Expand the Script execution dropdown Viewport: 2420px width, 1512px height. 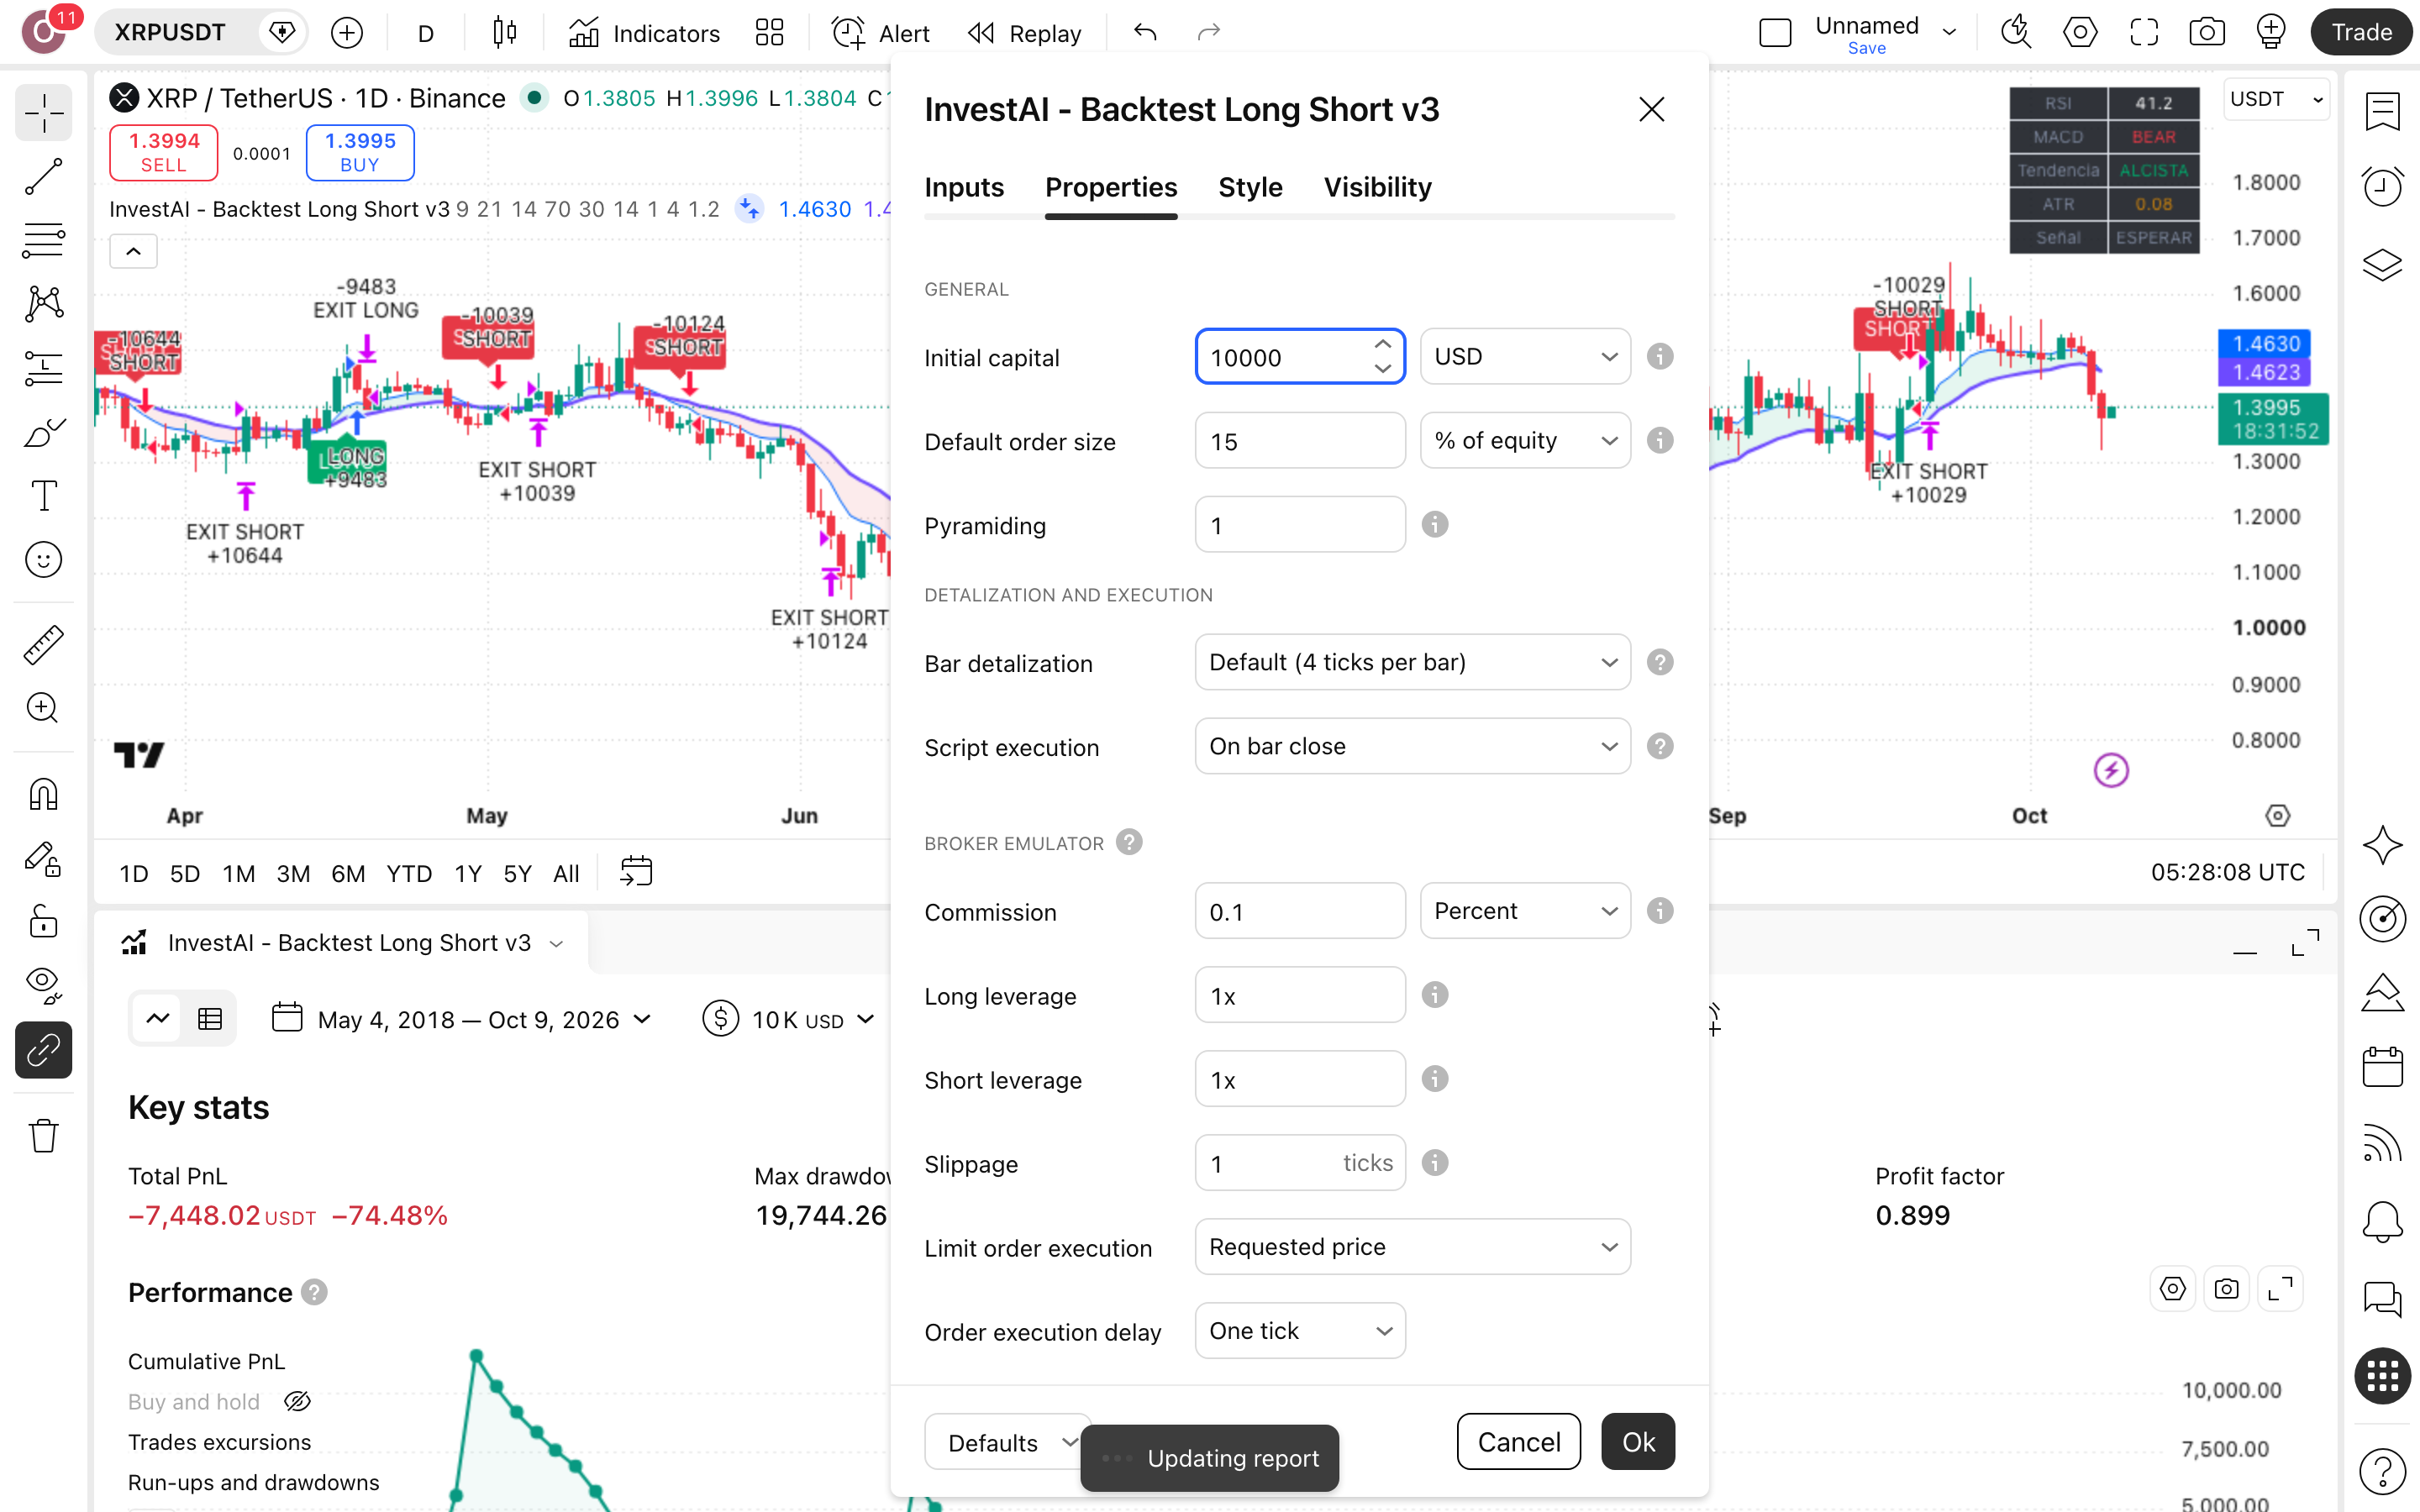click(x=1412, y=746)
